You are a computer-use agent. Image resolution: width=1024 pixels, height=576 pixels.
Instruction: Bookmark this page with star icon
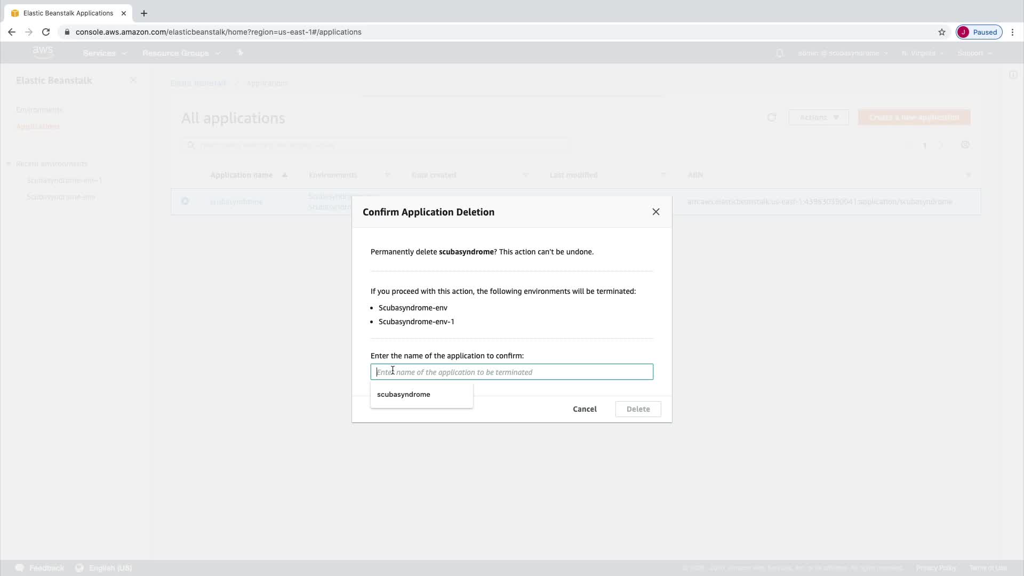[942, 32]
